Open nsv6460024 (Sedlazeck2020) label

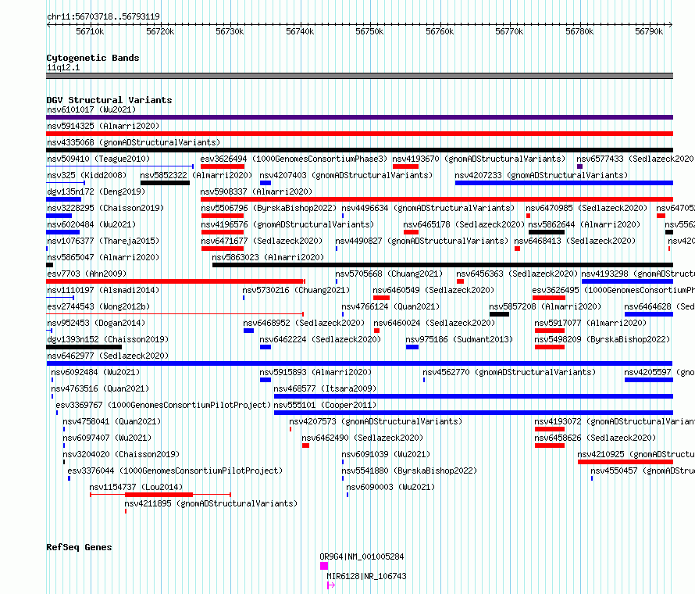coord(434,323)
